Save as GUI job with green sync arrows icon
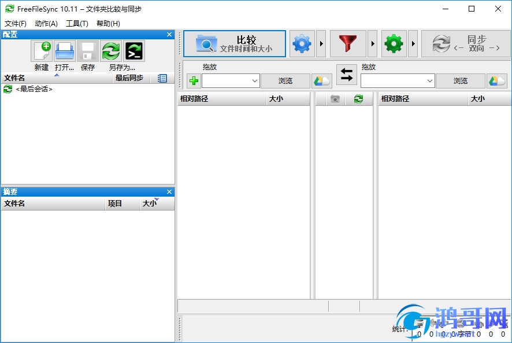This screenshot has width=512, height=343. pos(111,51)
